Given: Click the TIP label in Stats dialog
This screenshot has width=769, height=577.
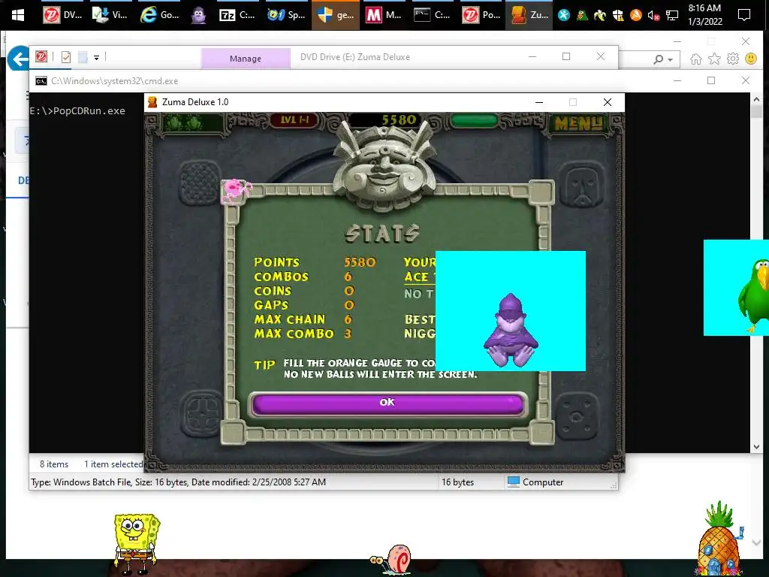Looking at the screenshot, I should (264, 365).
